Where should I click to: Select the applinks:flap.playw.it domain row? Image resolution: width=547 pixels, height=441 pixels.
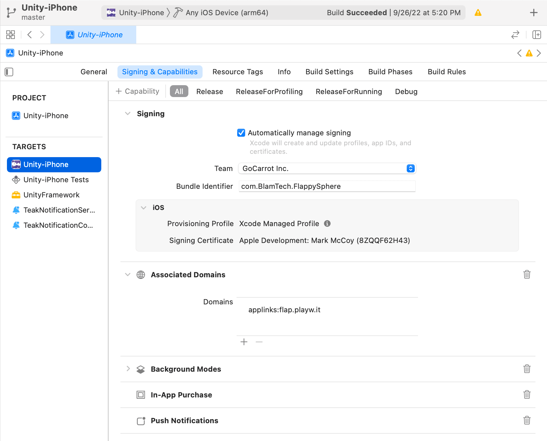pos(327,310)
